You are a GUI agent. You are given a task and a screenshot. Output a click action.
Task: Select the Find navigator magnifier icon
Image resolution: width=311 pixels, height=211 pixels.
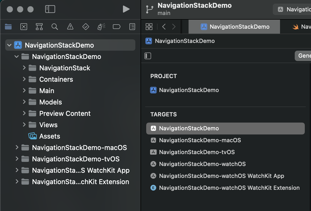click(55, 27)
